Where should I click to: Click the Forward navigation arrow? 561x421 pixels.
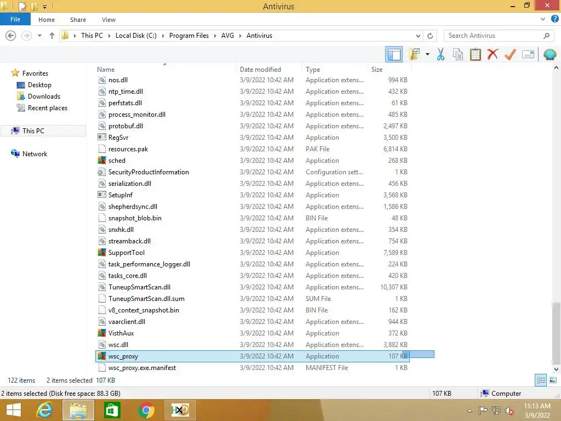[26, 36]
